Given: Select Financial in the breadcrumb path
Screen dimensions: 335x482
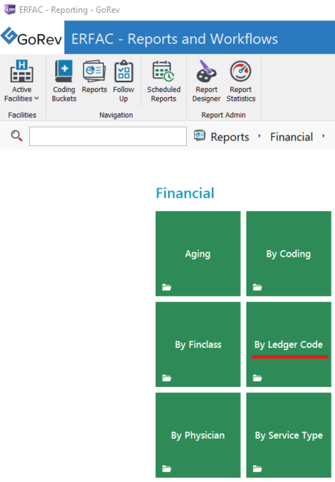Looking at the screenshot, I should tap(291, 137).
